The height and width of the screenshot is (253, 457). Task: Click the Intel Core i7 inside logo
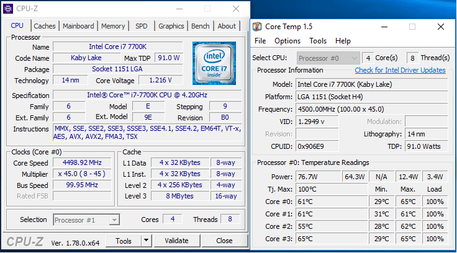point(214,63)
